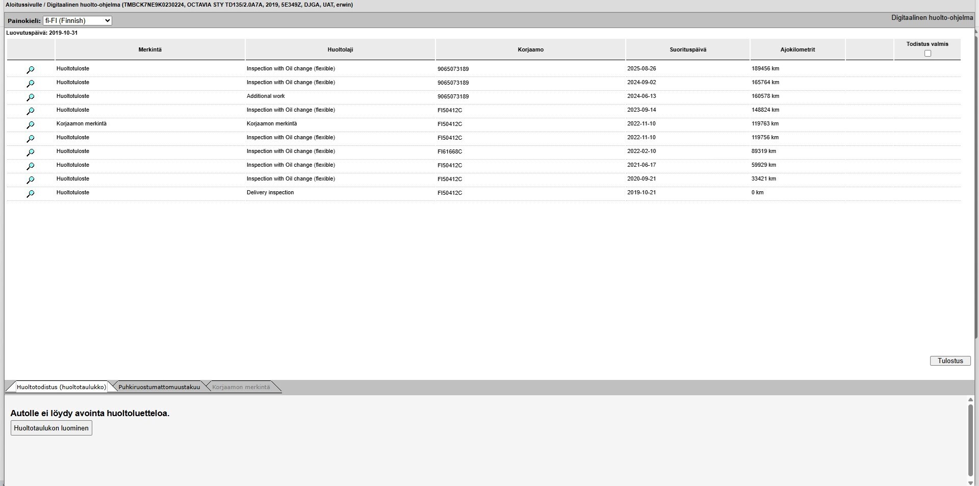Viewport: 979px width, 486px height.
Task: Open magnifier for 2025-08-26 service entry
Action: click(30, 70)
